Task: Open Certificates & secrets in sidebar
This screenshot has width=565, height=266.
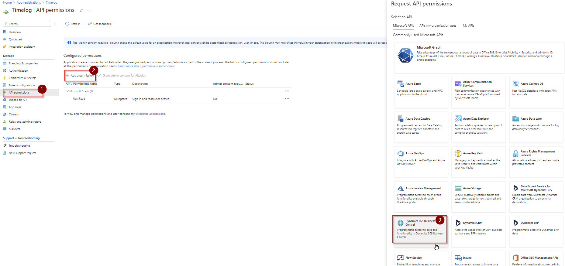Action: [x=22, y=78]
